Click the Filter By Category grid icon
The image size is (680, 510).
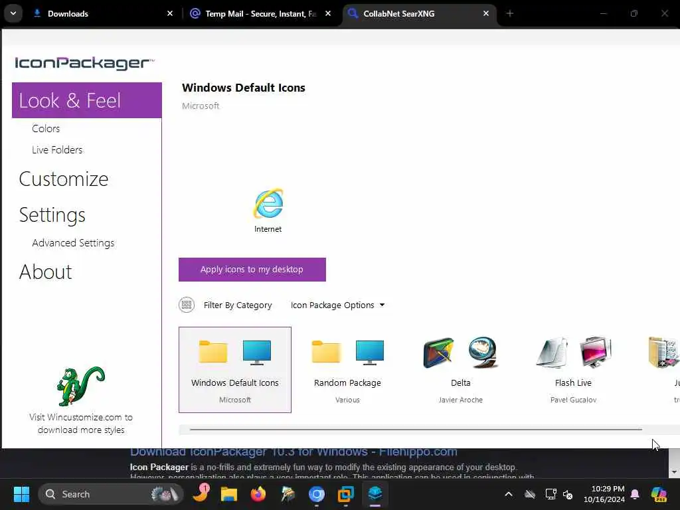tap(187, 305)
